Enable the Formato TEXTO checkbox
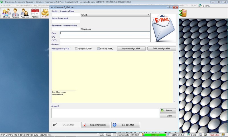The image size is (228, 137). tap(76, 49)
